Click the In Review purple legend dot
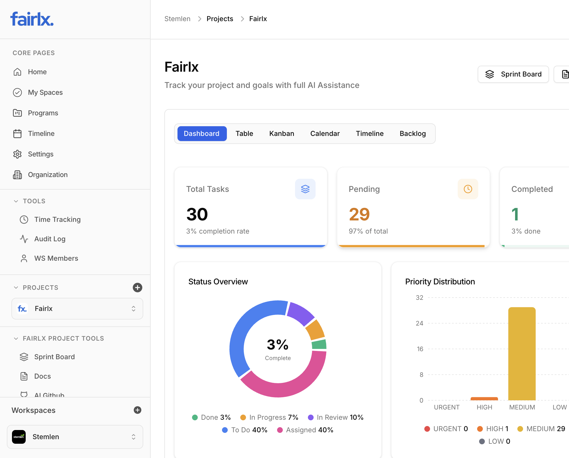This screenshot has width=569, height=458. pyautogui.click(x=311, y=417)
